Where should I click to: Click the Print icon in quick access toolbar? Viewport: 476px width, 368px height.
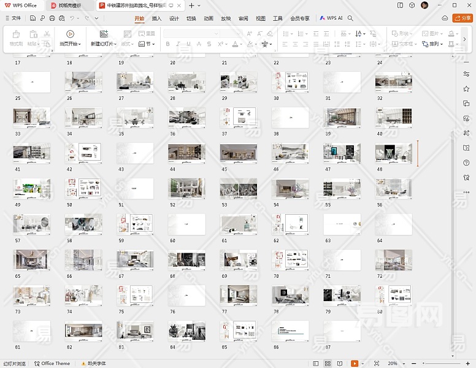point(52,18)
